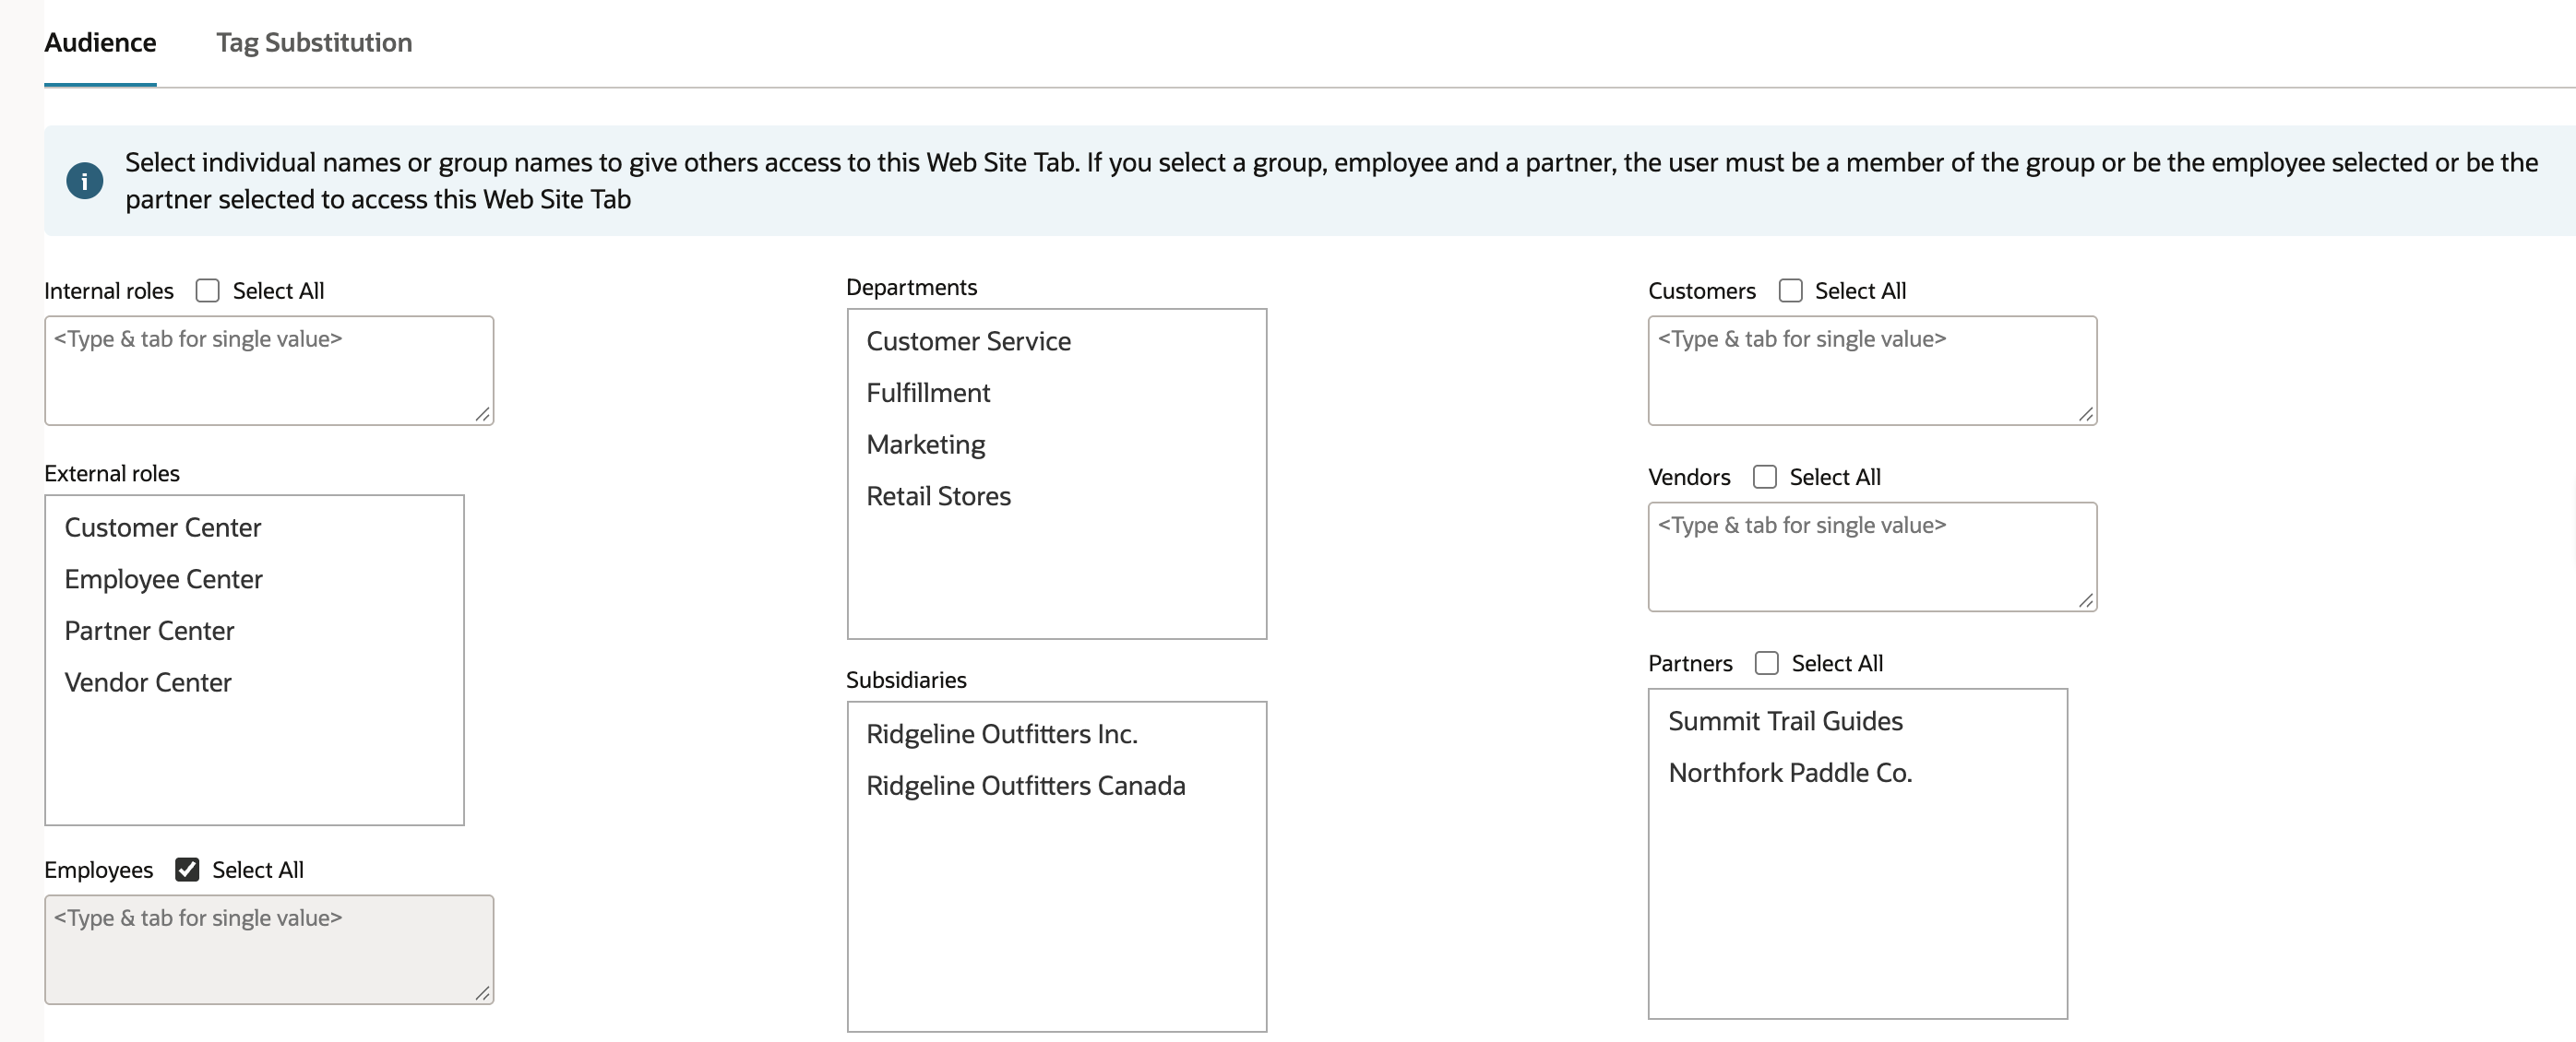Click the Internal roles input field
The height and width of the screenshot is (1042, 2576).
tap(269, 371)
